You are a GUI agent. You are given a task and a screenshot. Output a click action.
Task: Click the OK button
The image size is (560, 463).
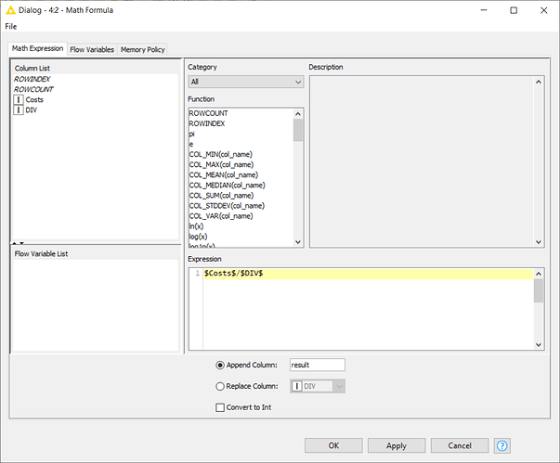333,445
